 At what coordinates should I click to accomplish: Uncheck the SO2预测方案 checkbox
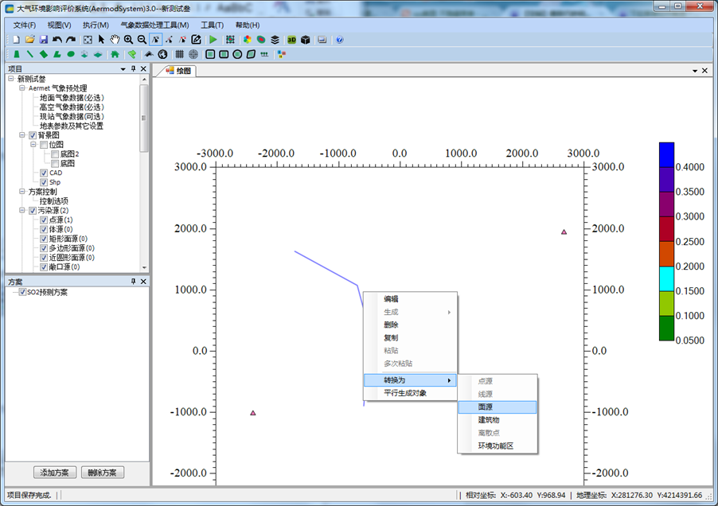22,292
